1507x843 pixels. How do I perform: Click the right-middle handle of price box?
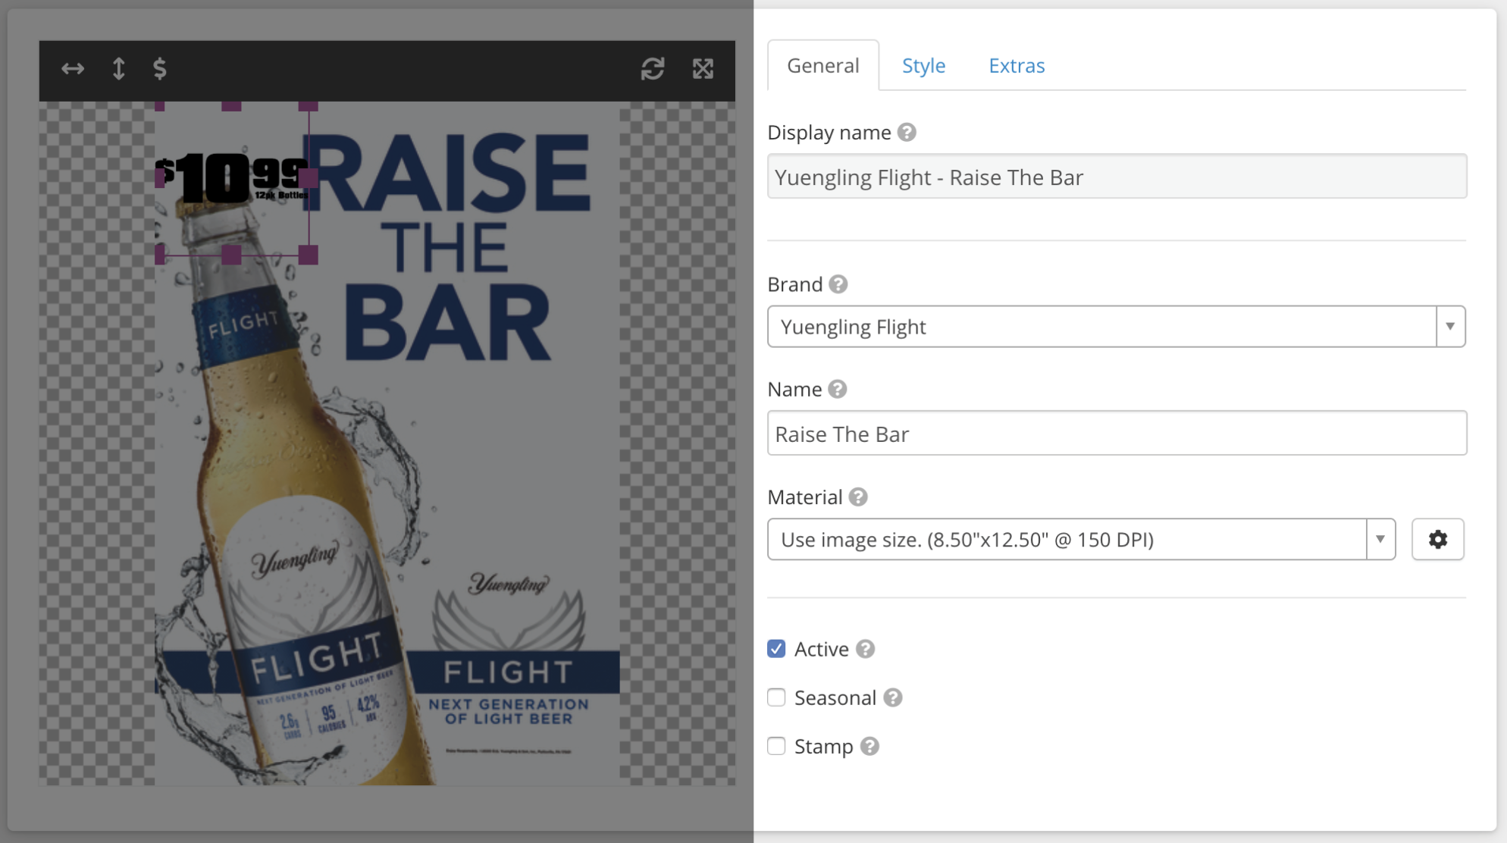(x=309, y=178)
